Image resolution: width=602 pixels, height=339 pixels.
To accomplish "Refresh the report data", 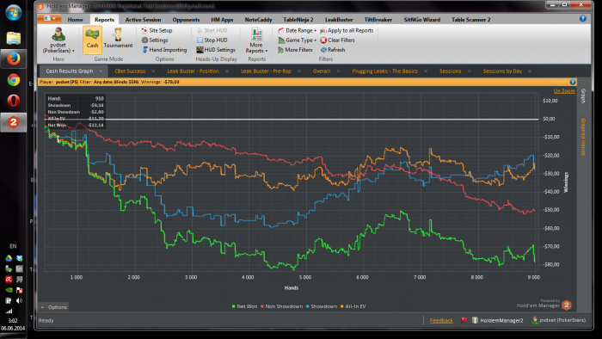I will coord(333,50).
